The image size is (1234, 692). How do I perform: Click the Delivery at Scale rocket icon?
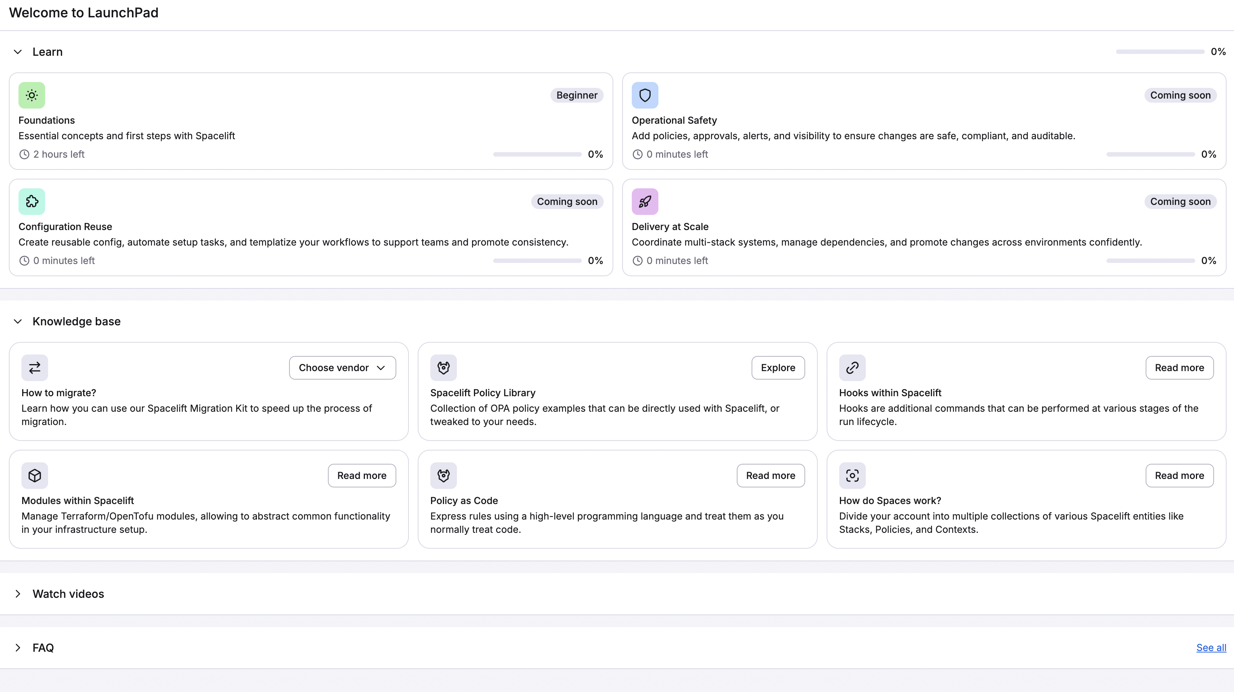point(645,202)
